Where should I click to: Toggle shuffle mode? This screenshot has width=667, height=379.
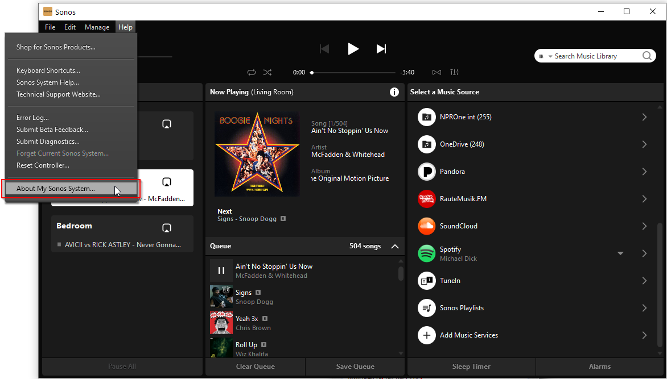[x=267, y=72]
